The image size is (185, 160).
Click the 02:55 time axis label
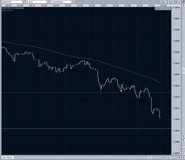coord(80,5)
